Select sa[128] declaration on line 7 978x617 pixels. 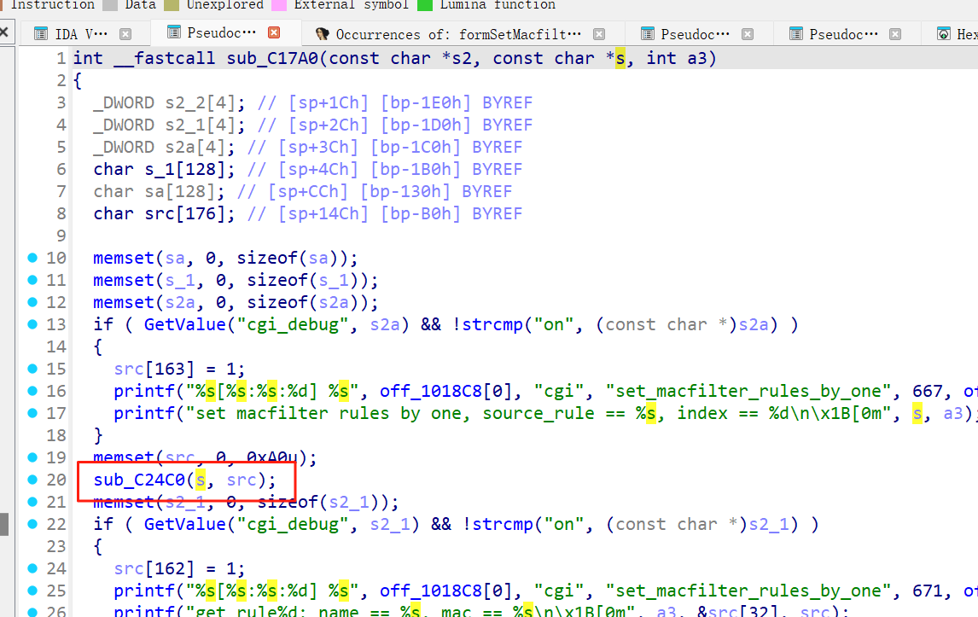pos(179,191)
